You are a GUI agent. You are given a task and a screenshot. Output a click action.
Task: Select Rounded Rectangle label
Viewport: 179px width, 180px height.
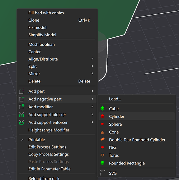127,163
